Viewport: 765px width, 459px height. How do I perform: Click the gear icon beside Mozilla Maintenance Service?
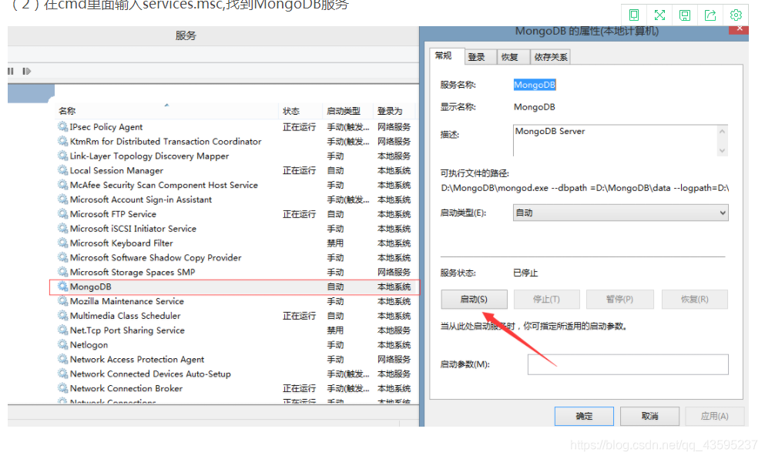pyautogui.click(x=62, y=301)
